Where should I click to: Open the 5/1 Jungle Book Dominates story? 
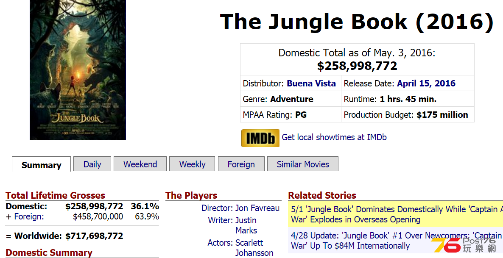(x=397, y=214)
